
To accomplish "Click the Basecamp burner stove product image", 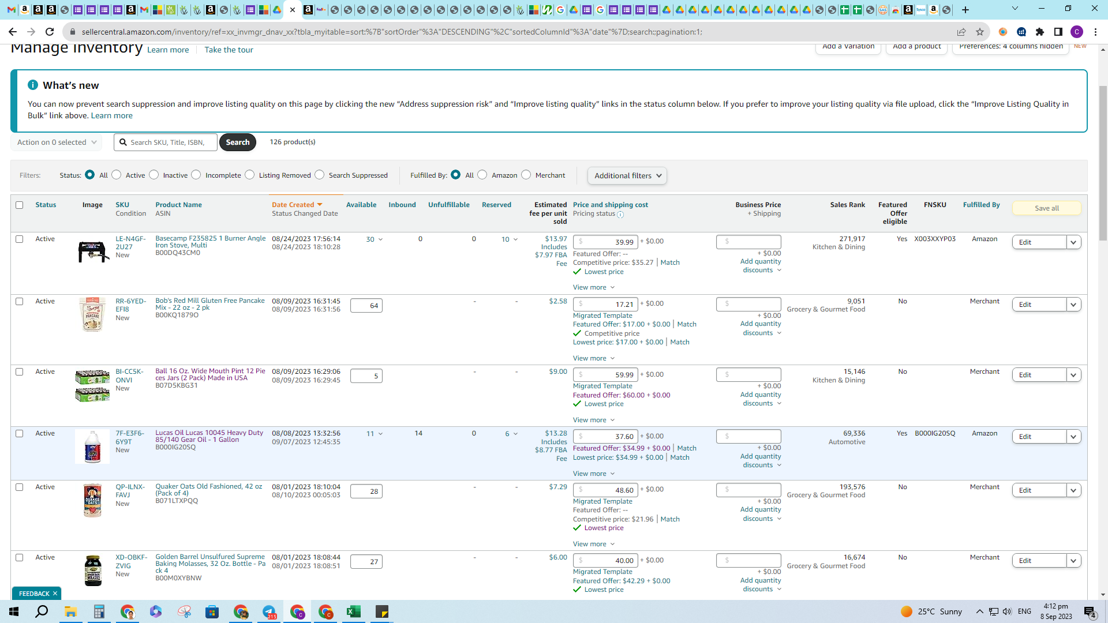I will coord(92,252).
